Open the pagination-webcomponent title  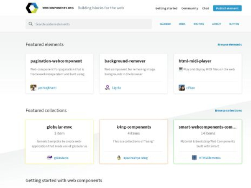(56, 61)
